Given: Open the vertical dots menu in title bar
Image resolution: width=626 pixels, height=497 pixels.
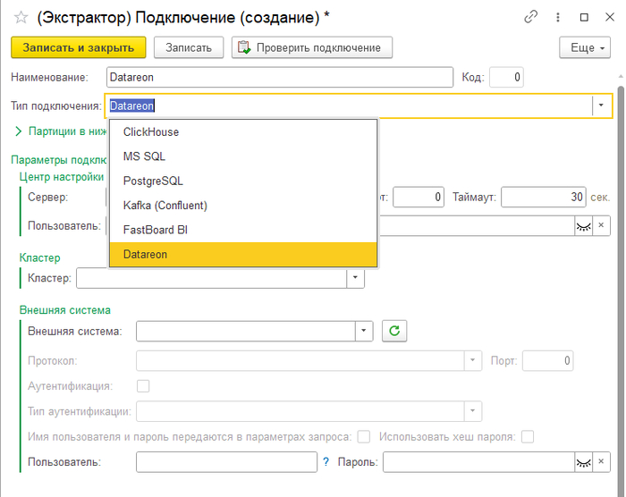Looking at the screenshot, I should click(x=558, y=16).
